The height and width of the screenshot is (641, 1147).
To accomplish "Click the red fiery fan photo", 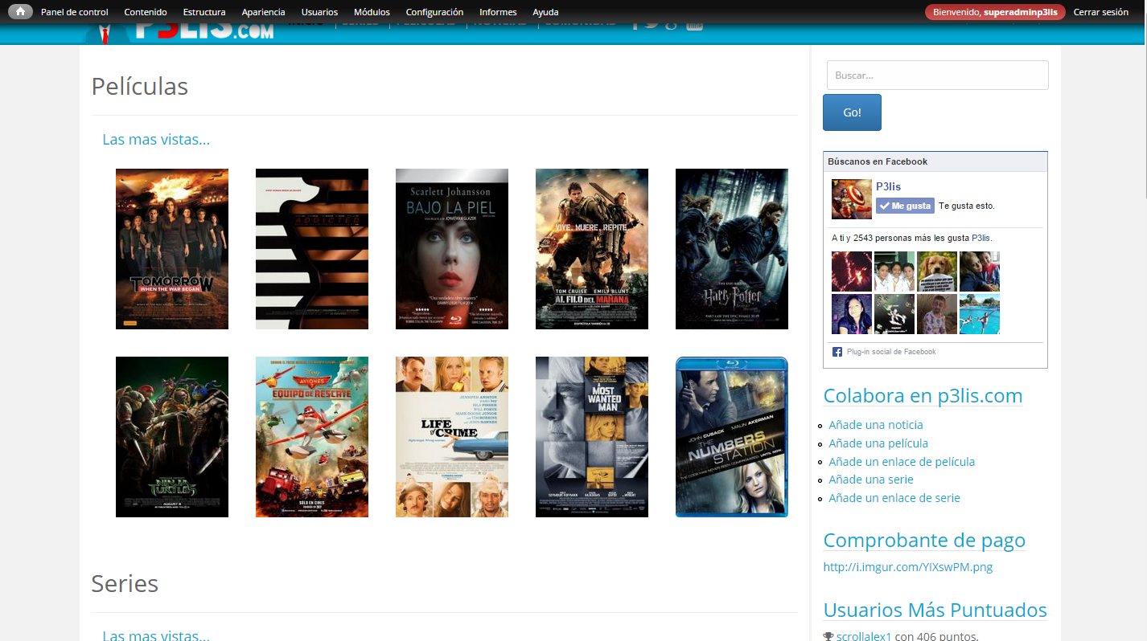I will point(852,272).
